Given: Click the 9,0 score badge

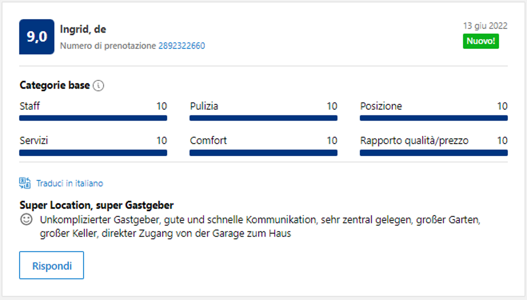Looking at the screenshot, I should 37,37.
